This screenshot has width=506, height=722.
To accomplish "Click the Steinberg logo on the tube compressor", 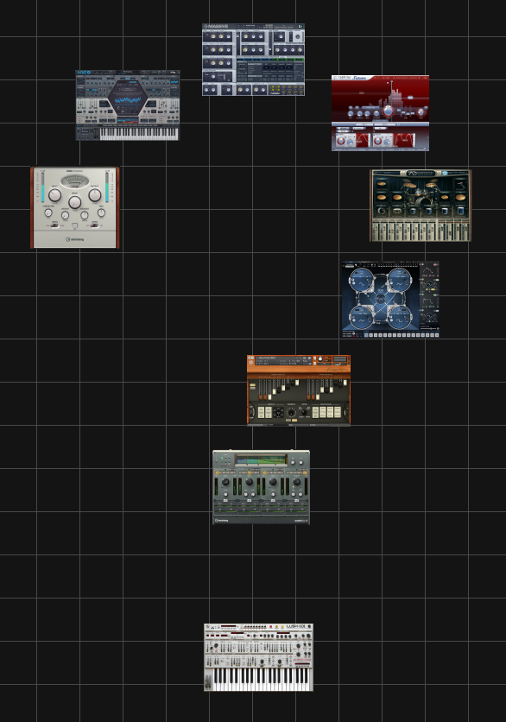I will (74, 239).
